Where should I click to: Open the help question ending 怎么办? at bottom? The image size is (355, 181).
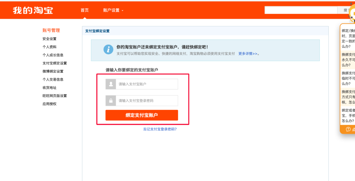348,116
